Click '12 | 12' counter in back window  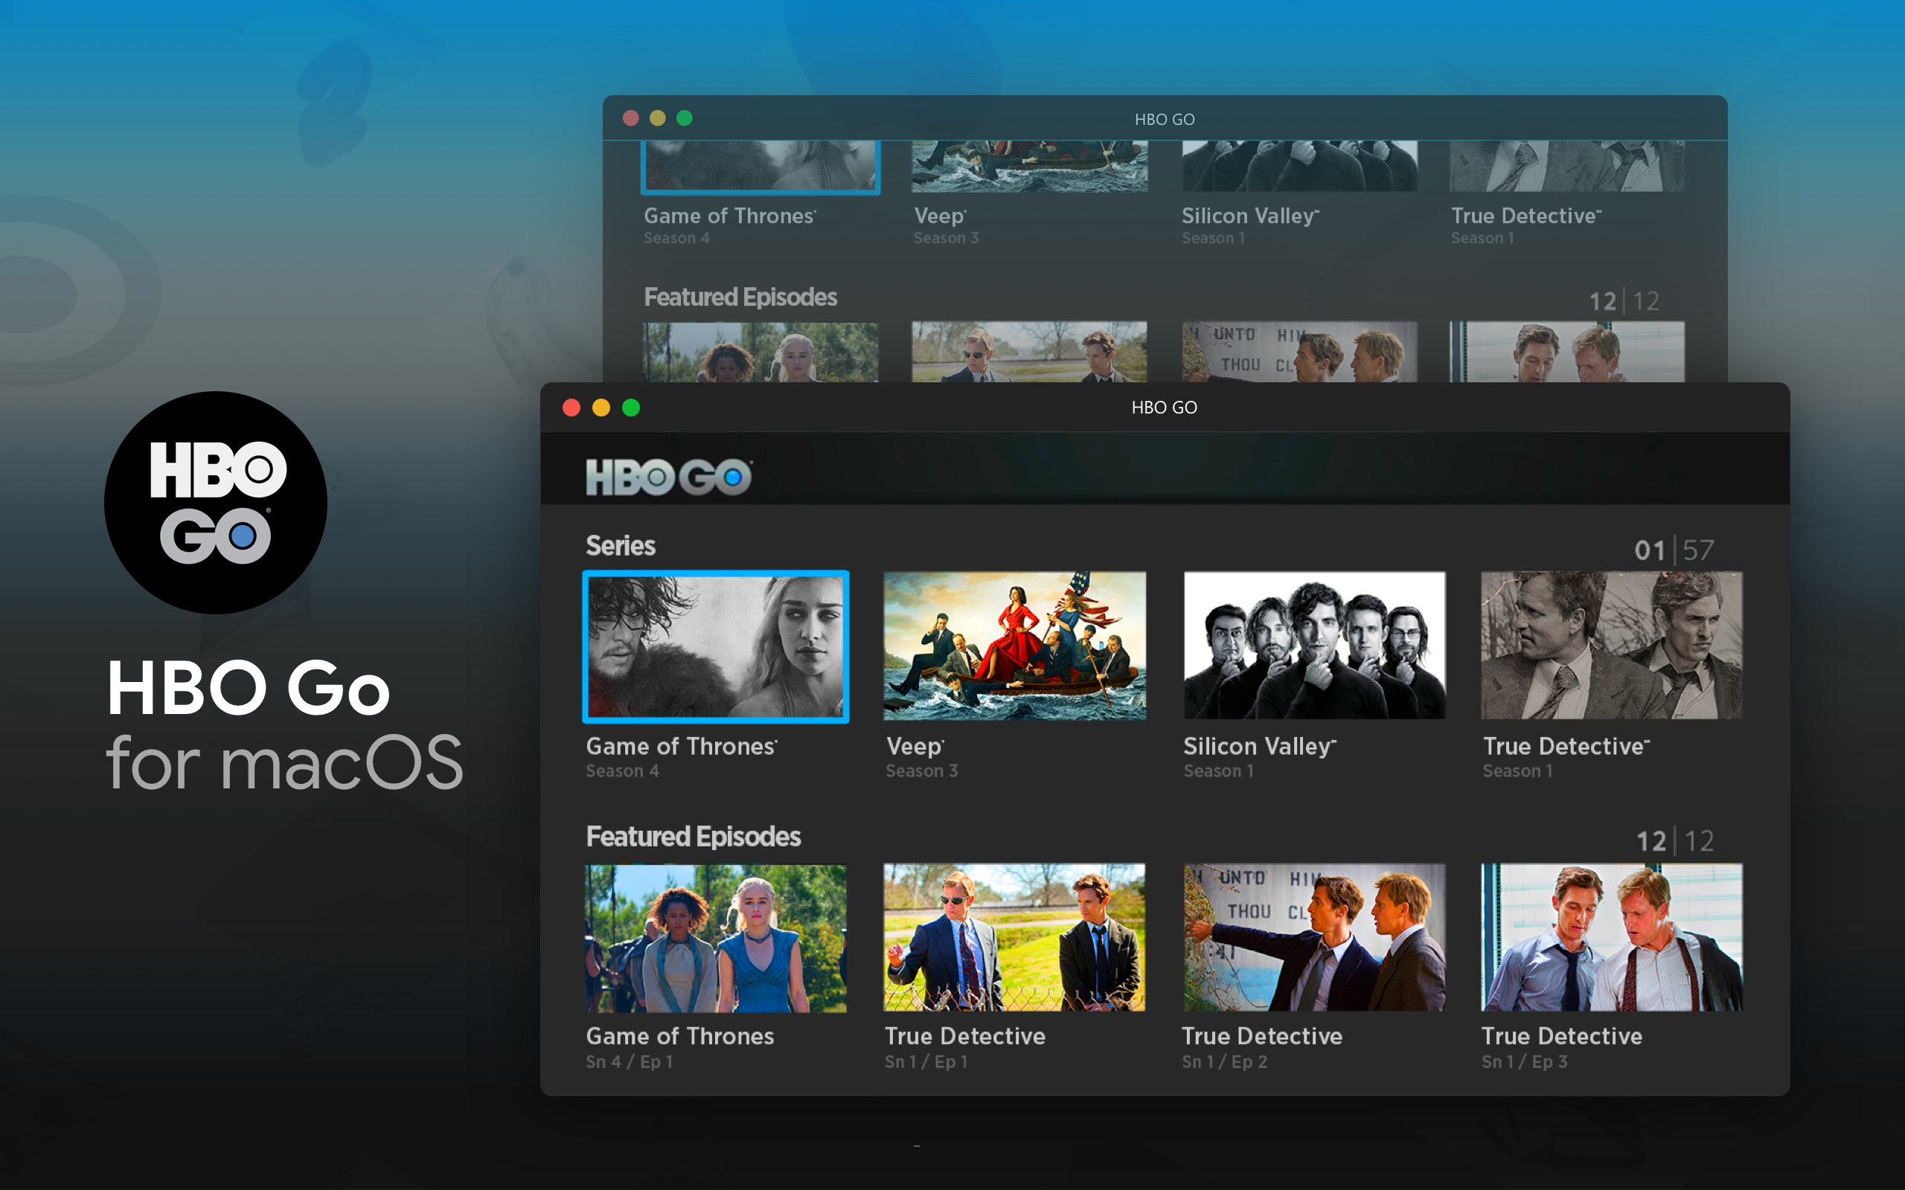pos(1624,301)
